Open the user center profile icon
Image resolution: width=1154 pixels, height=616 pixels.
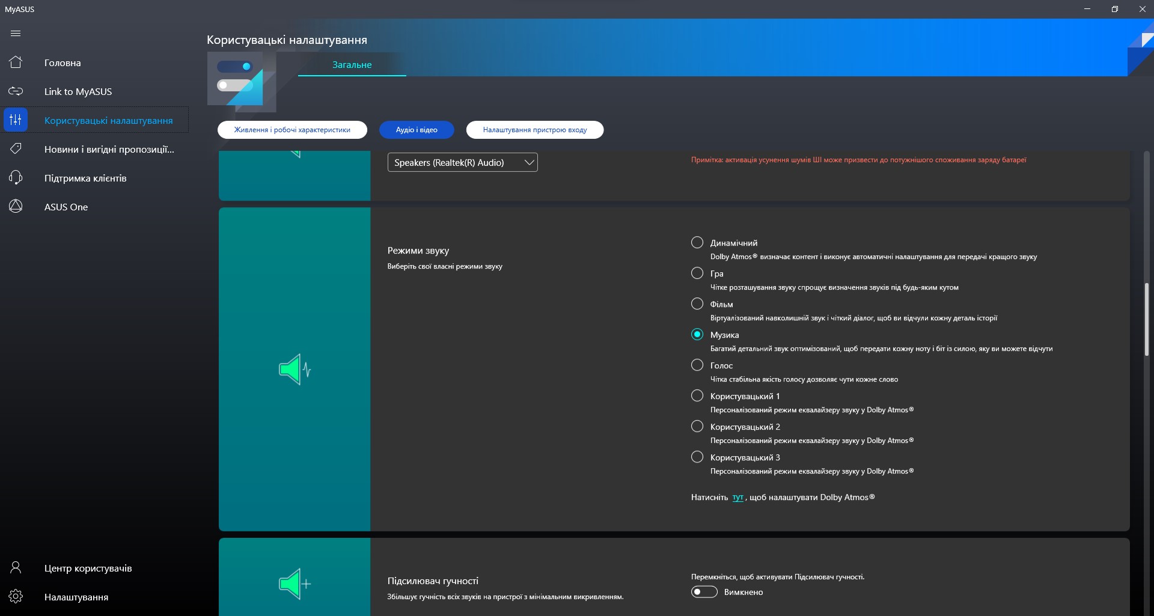16,568
